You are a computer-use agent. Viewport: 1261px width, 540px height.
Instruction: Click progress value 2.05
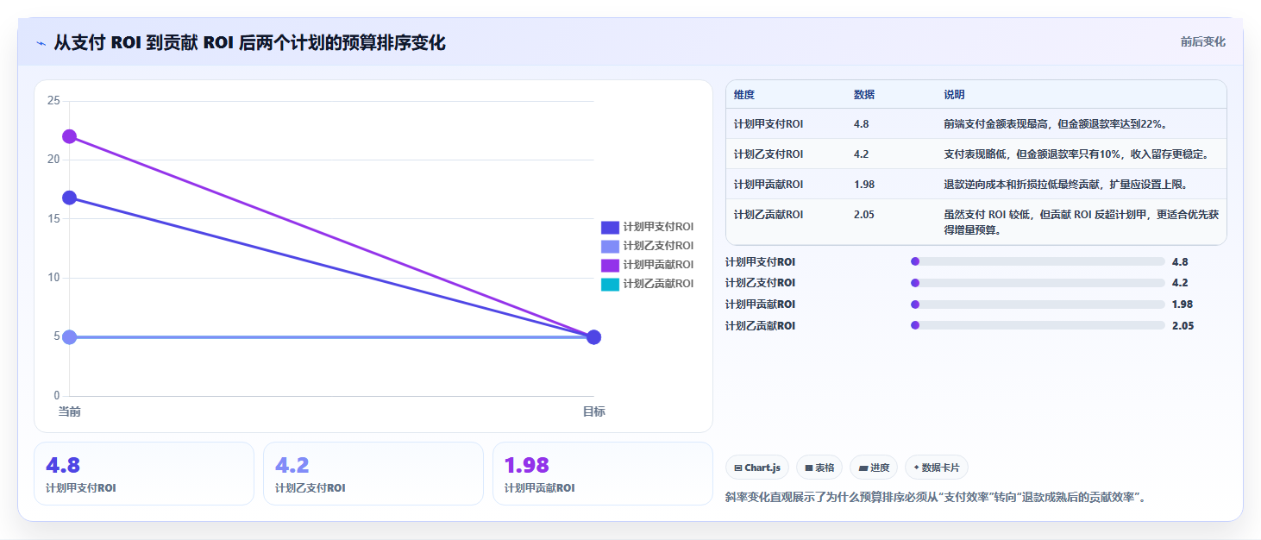(1183, 326)
